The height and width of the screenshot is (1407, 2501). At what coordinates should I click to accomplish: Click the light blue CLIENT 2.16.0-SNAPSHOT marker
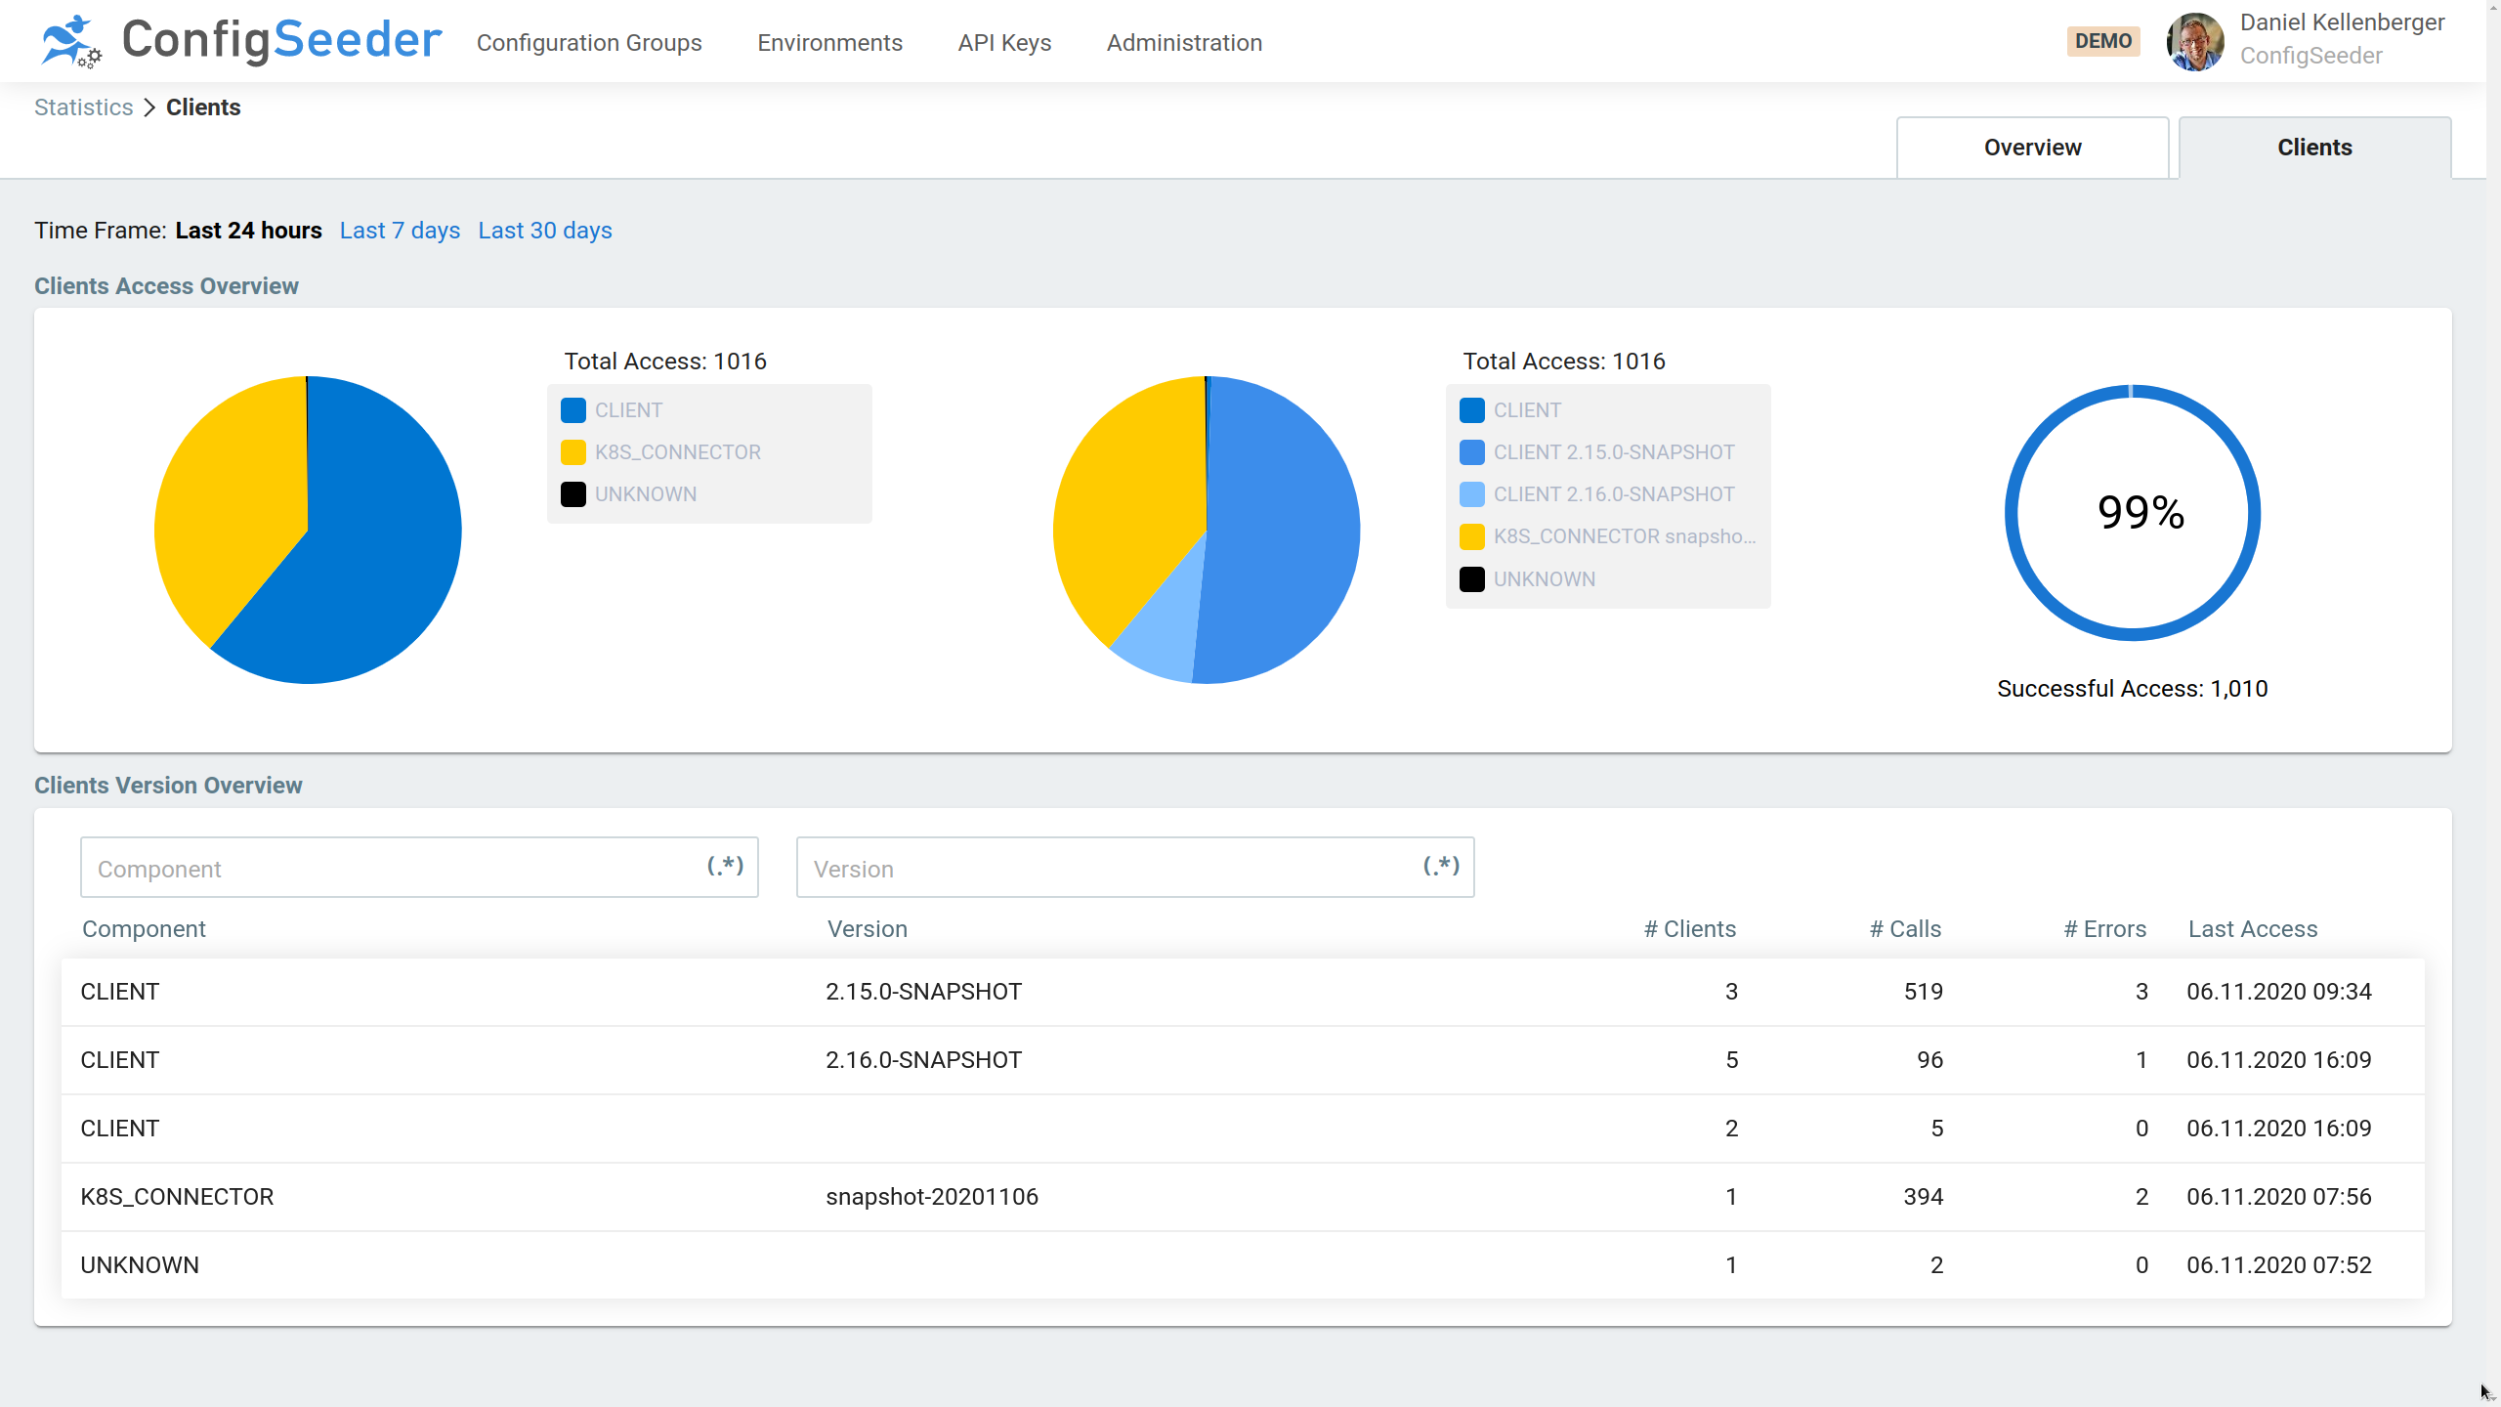pos(1472,493)
